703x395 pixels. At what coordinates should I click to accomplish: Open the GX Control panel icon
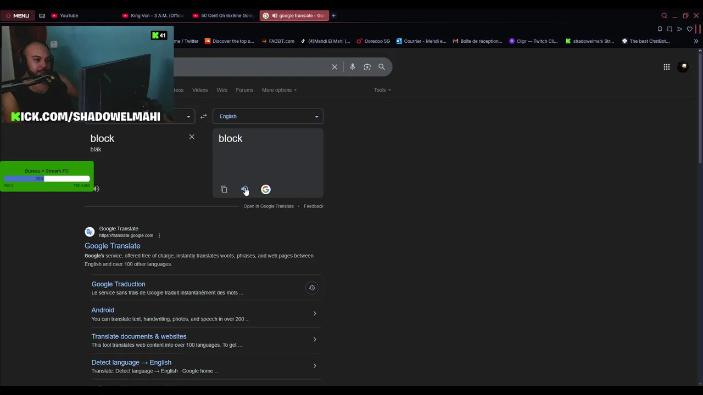point(42,15)
